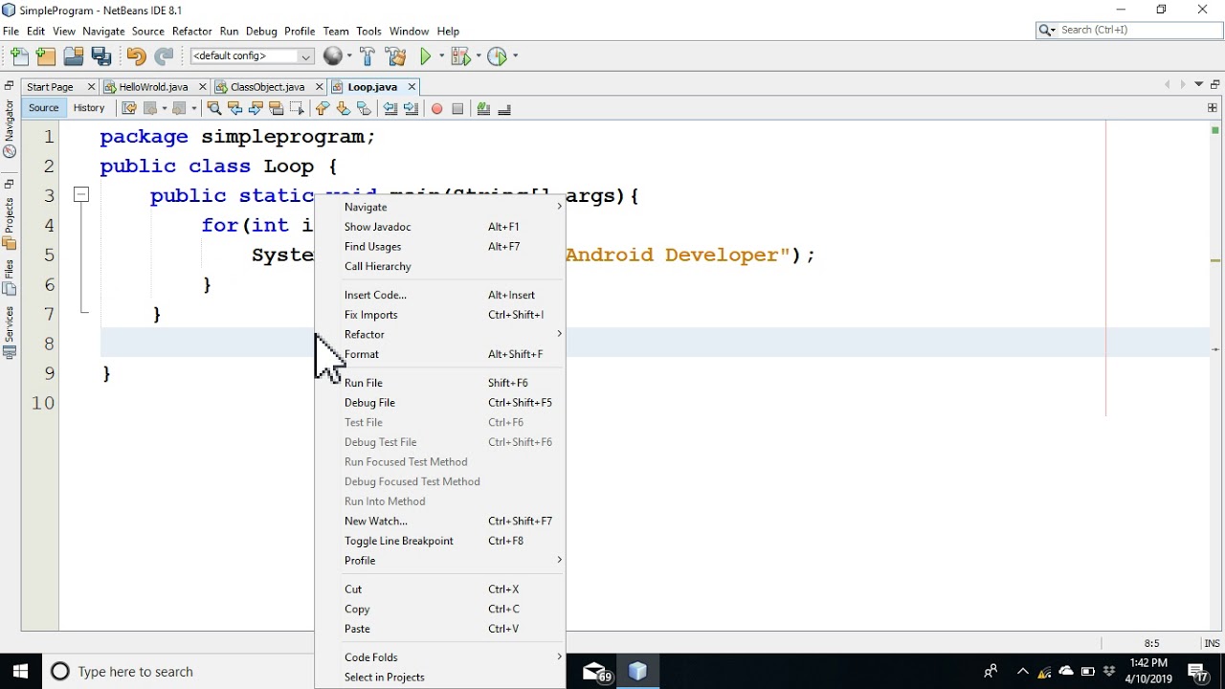Open the configuration dropdown <default config>

point(252,56)
